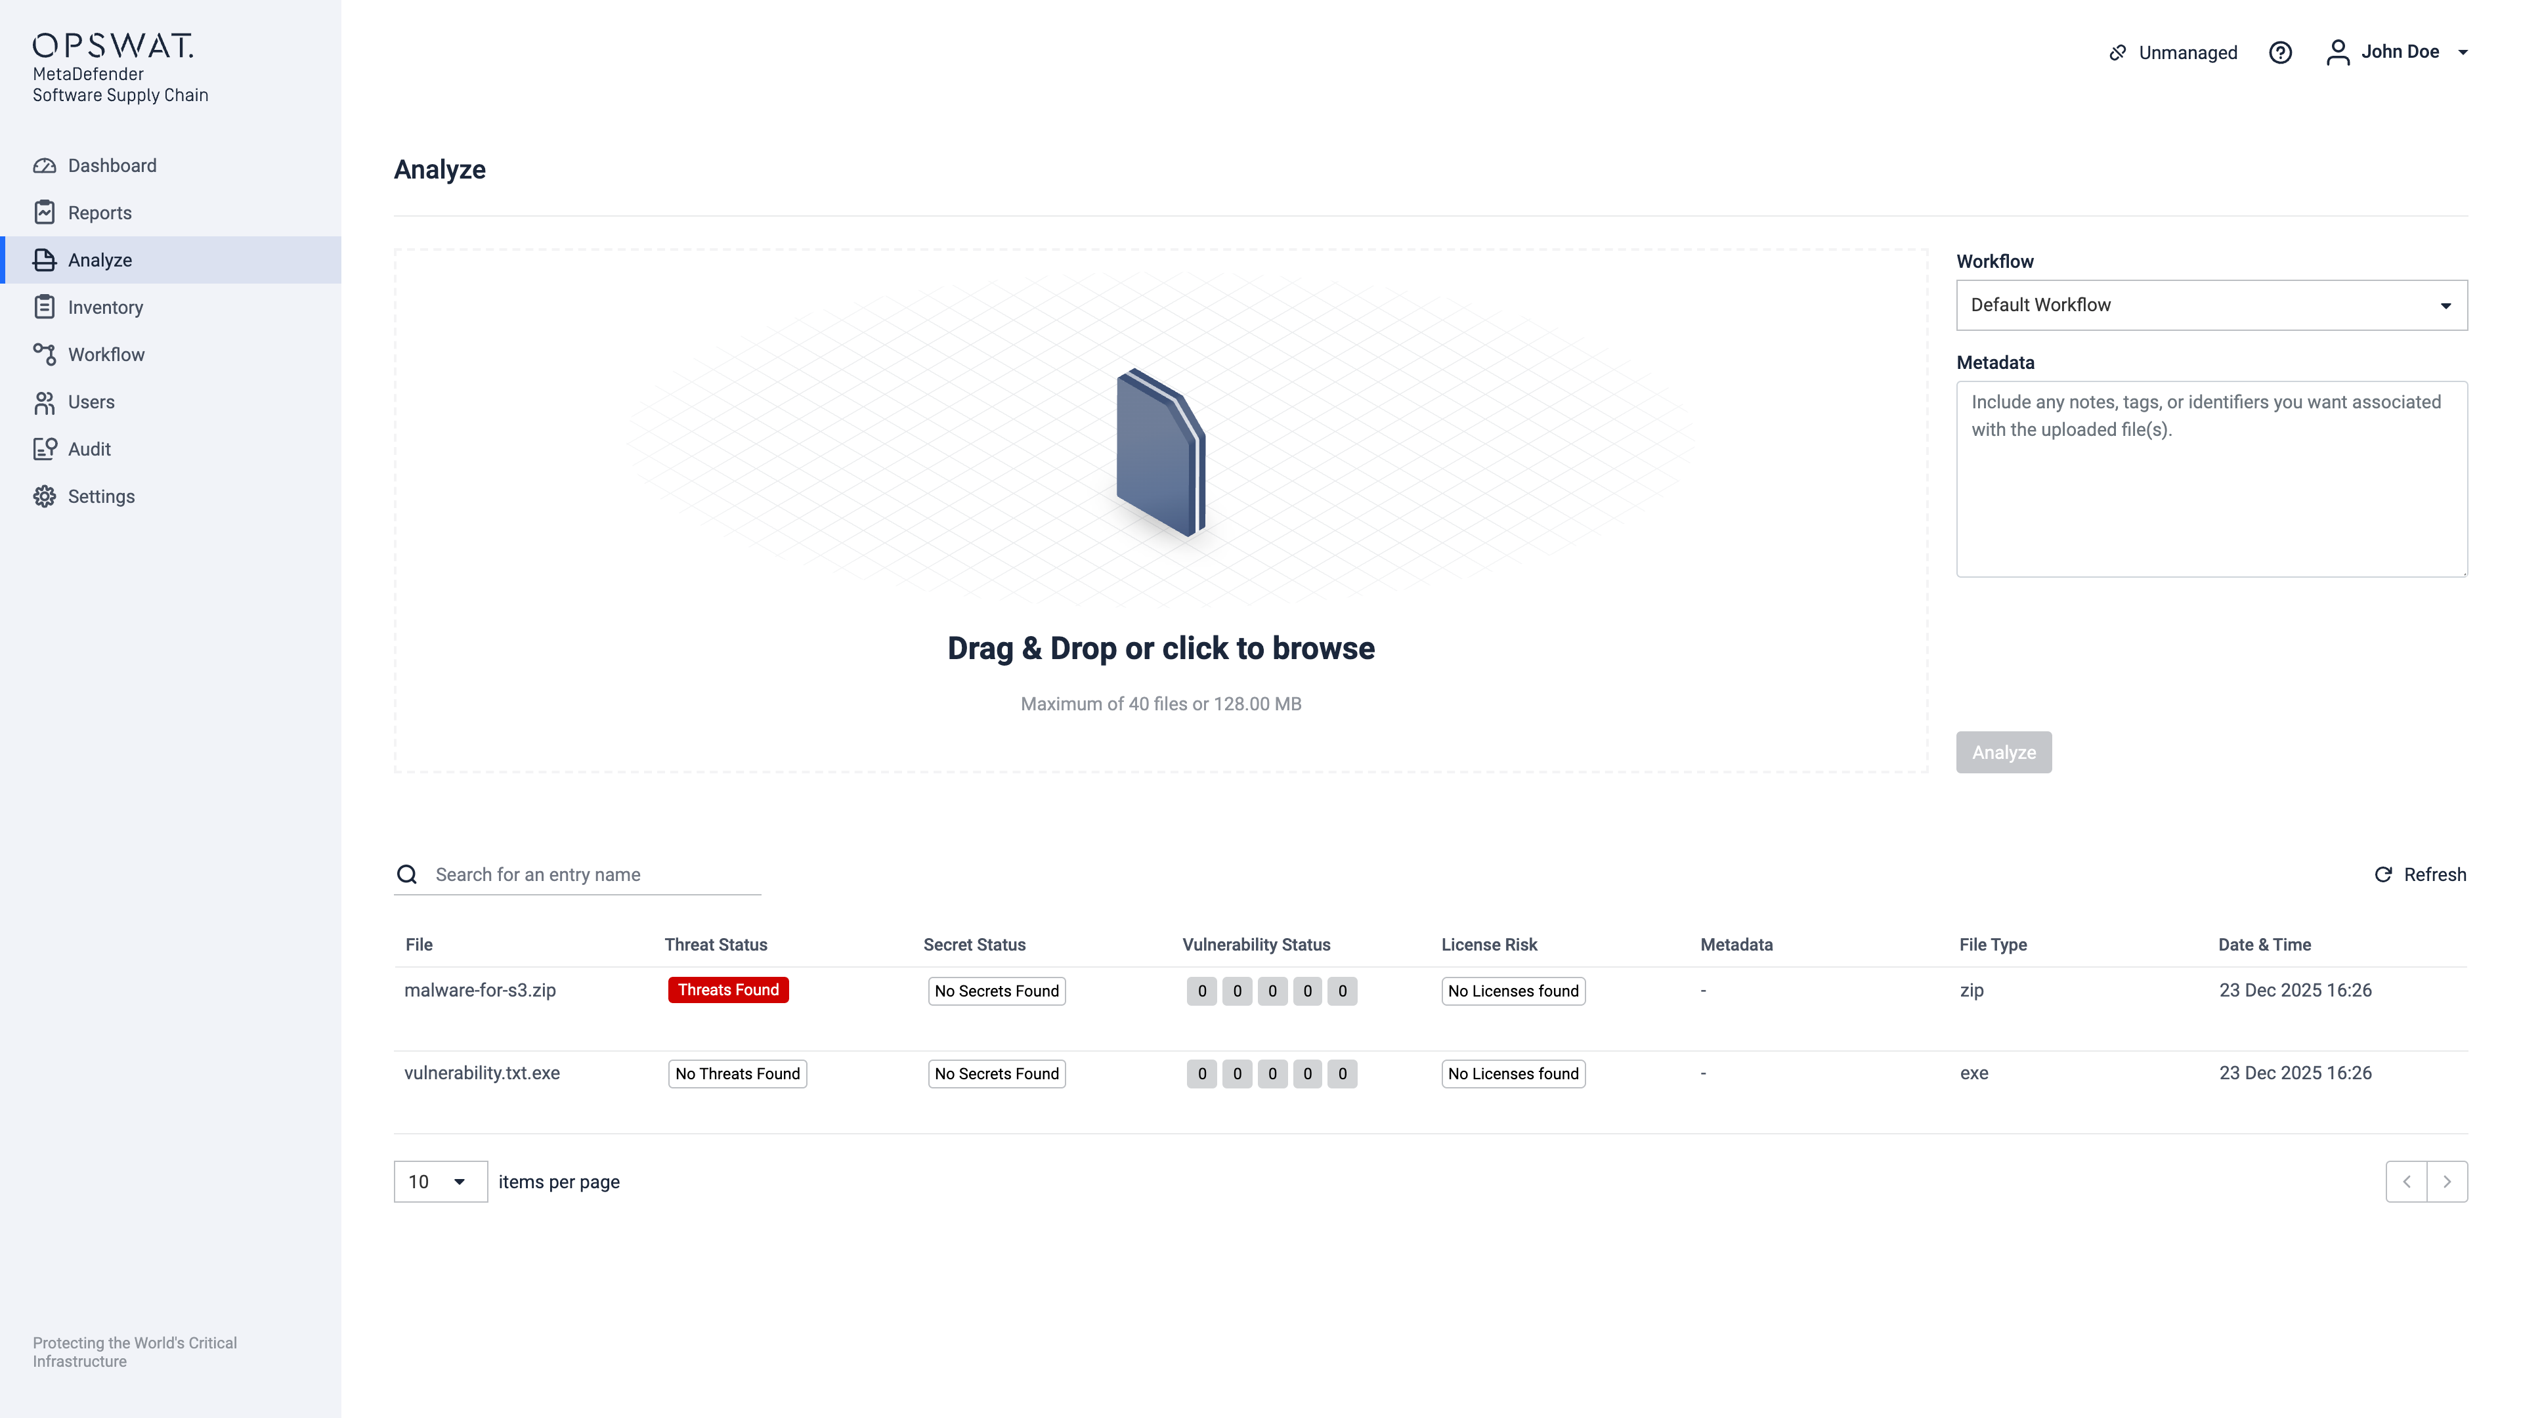This screenshot has height=1418, width=2521.
Task: Go to the Reports menu item
Action: click(100, 212)
